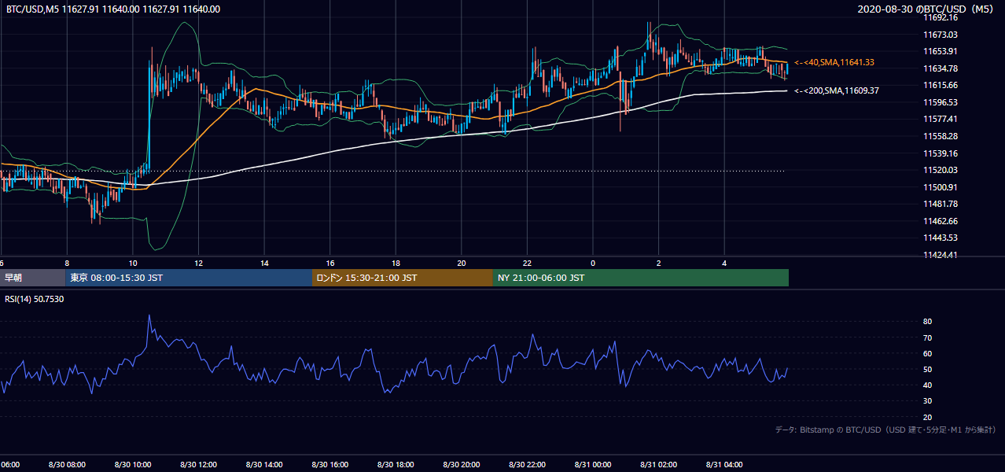The height and width of the screenshot is (472, 1005).
Task: Click hour label 14 under the price chart
Action: 264,264
